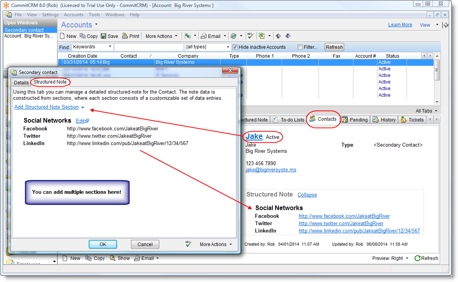Open the Tickets tab

(412, 120)
